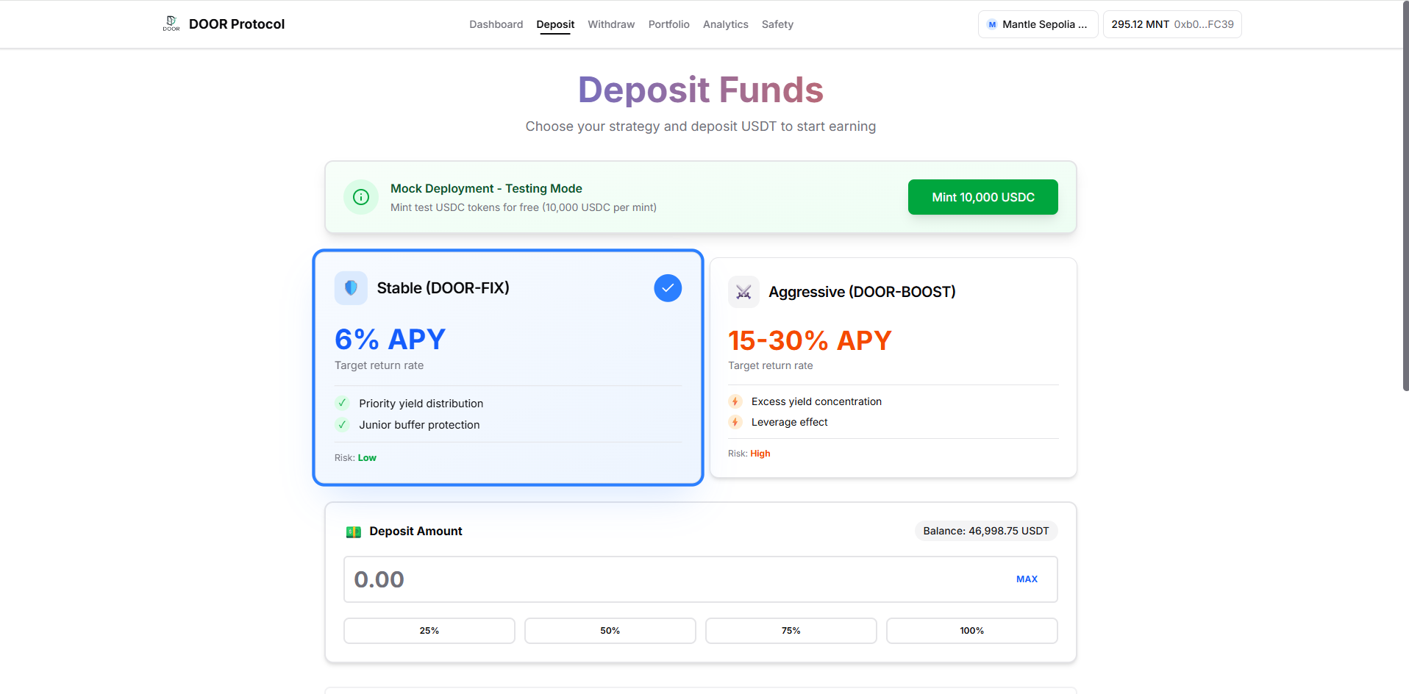1409x694 pixels.
Task: Click the page vertical scrollbar
Action: point(1405,198)
